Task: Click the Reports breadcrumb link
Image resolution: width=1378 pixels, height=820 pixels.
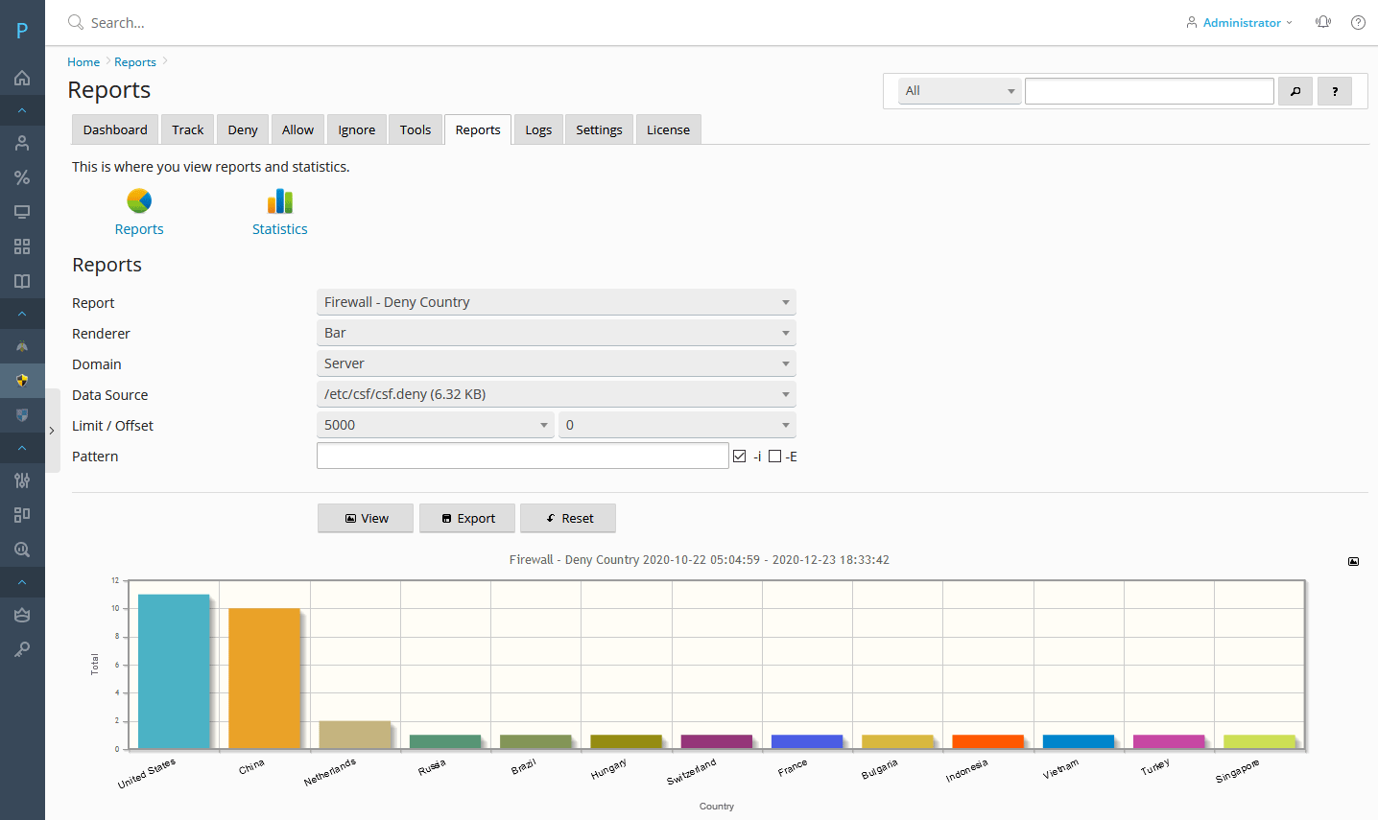Action: pos(135,62)
